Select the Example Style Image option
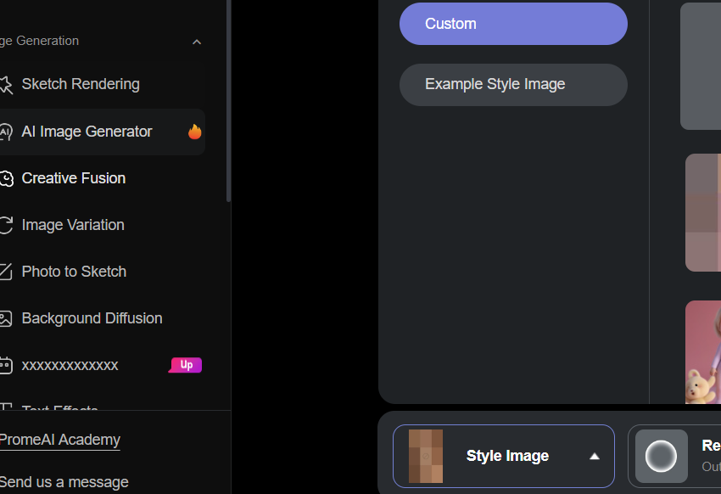 [513, 85]
